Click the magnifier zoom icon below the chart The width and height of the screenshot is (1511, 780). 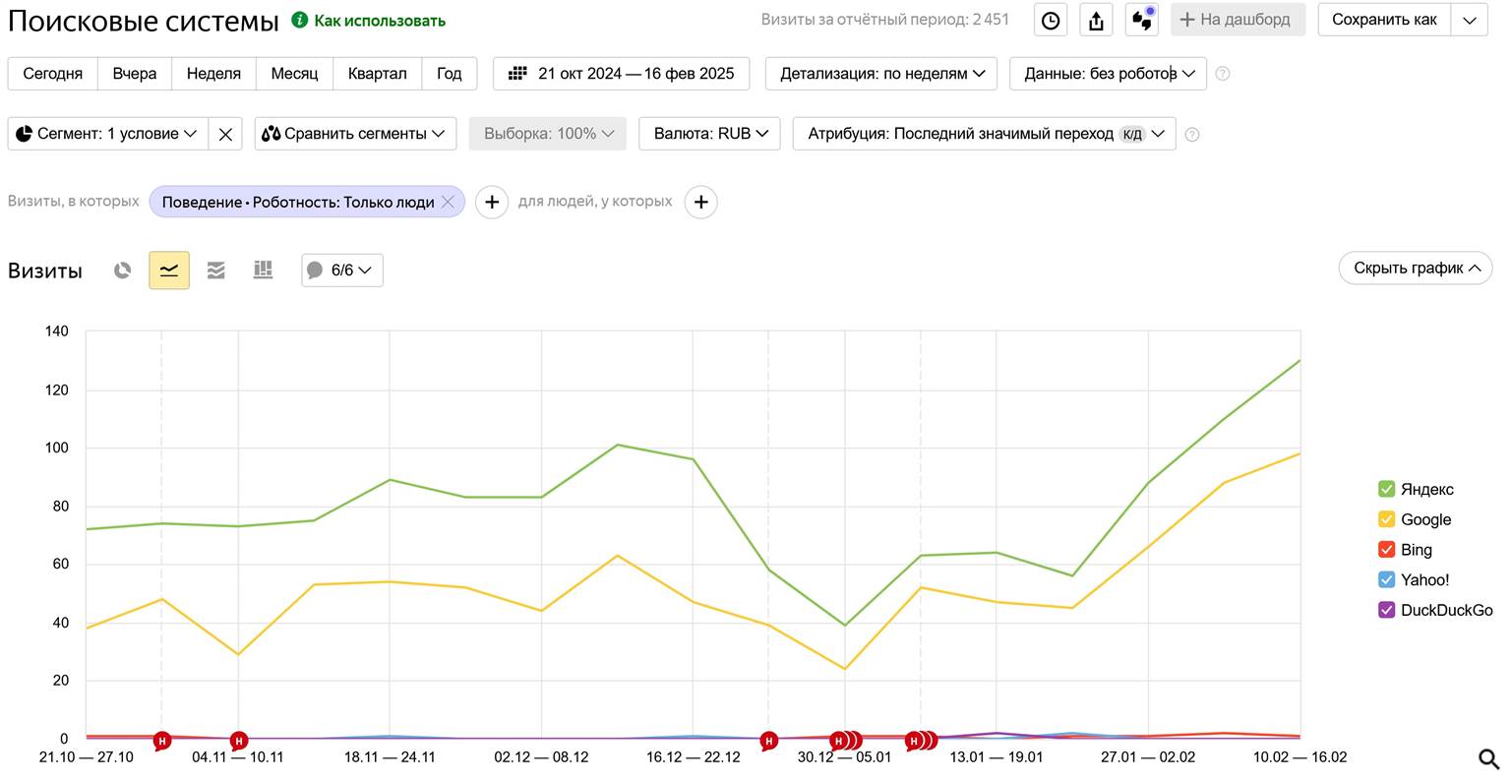(1489, 758)
